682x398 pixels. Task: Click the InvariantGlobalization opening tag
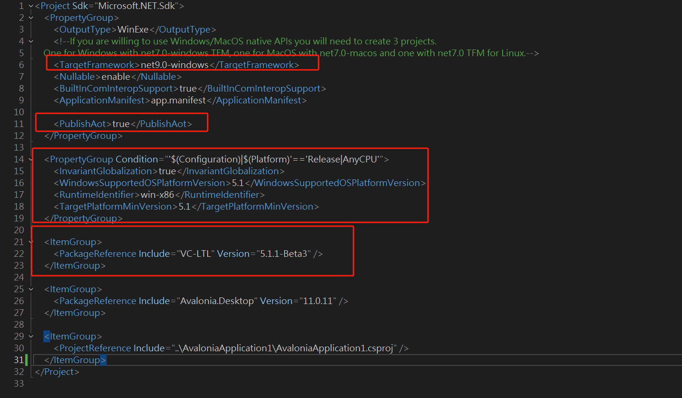point(106,171)
